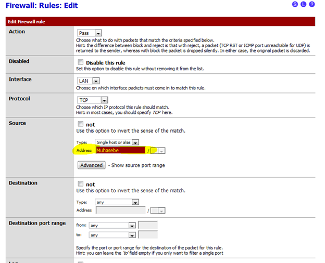Screen dimensions: 325x263
Task: Click the 'Interface' row label
Action: click(20, 79)
